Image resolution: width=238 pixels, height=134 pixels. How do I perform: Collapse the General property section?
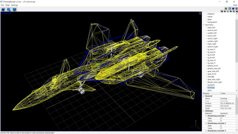point(204,96)
